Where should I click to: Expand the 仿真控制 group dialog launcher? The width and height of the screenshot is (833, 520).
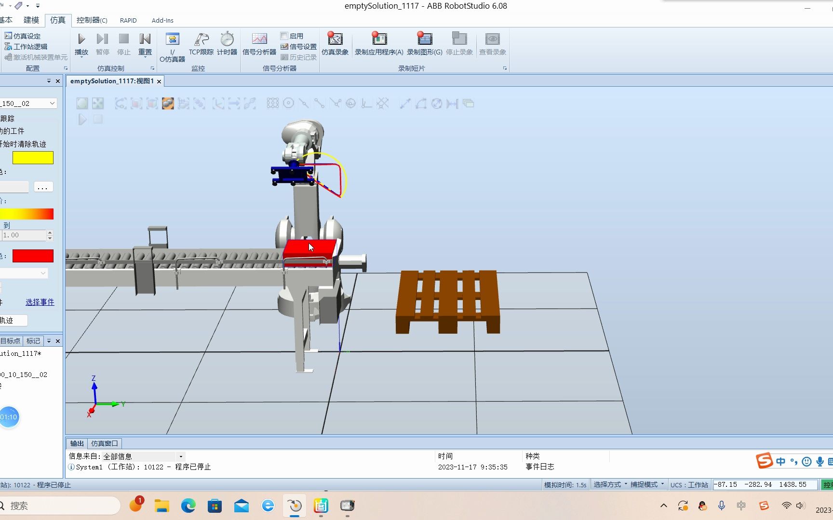[153, 68]
